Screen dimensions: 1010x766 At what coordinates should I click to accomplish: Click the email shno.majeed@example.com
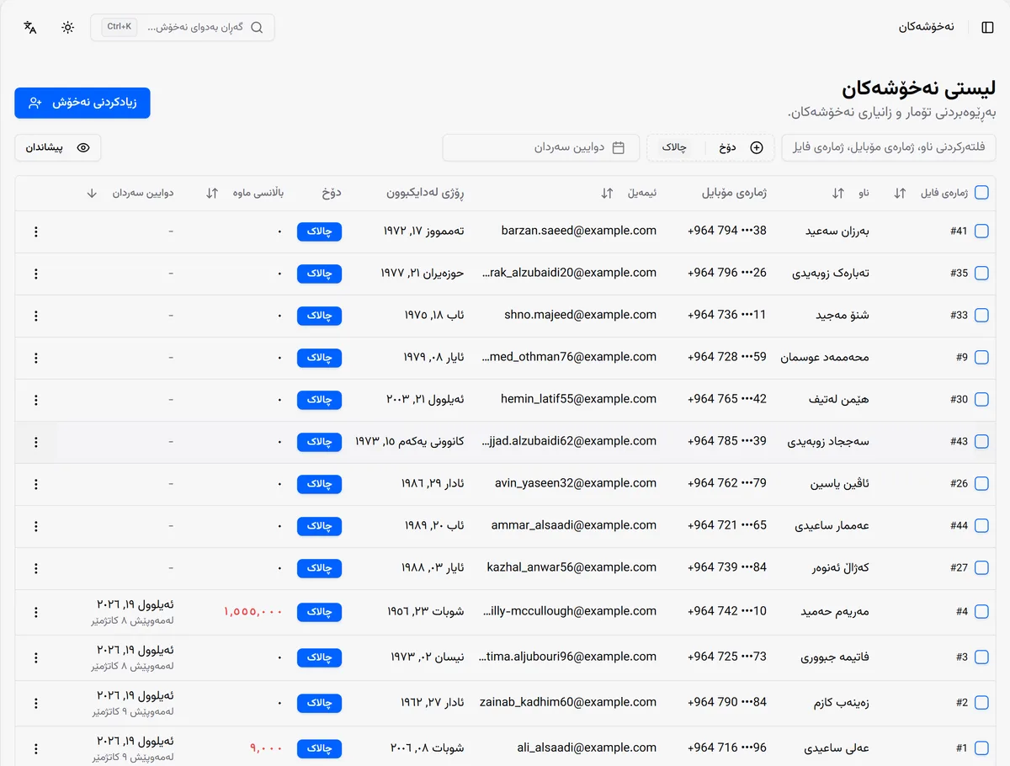tap(581, 315)
